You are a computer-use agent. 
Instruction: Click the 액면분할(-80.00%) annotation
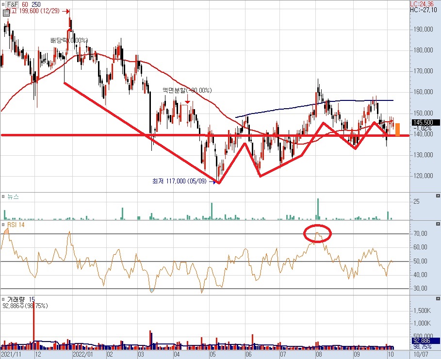tap(187, 90)
